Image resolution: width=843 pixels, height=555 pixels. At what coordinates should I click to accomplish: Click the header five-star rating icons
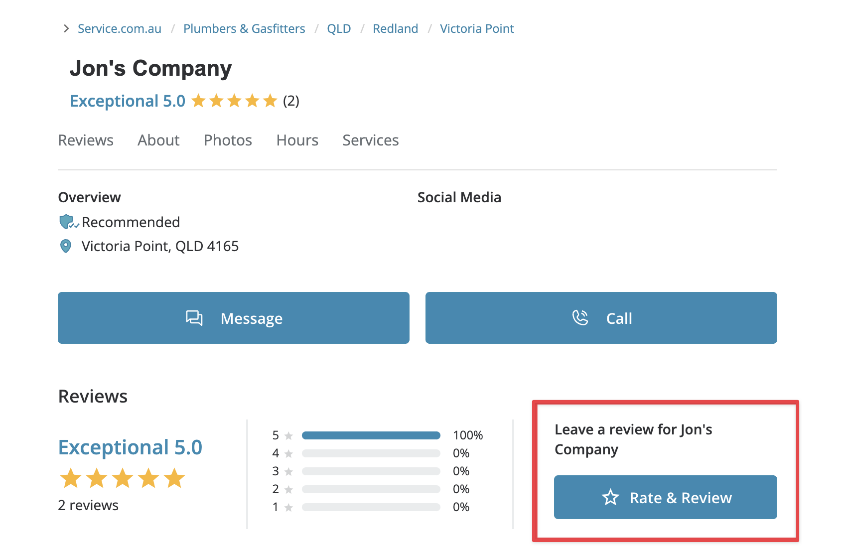234,101
